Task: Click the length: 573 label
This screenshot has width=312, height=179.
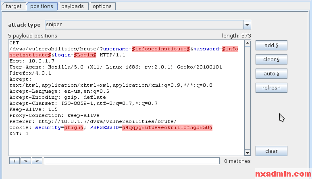Action: [x=236, y=35]
